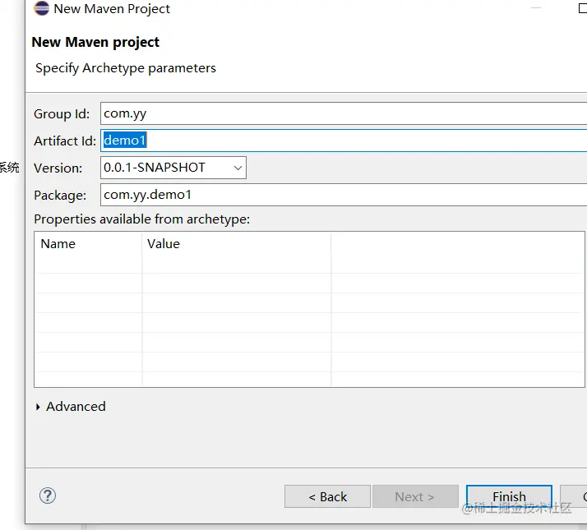Click the Package field with com.yy.demo1
The height and width of the screenshot is (530, 587).
(344, 195)
